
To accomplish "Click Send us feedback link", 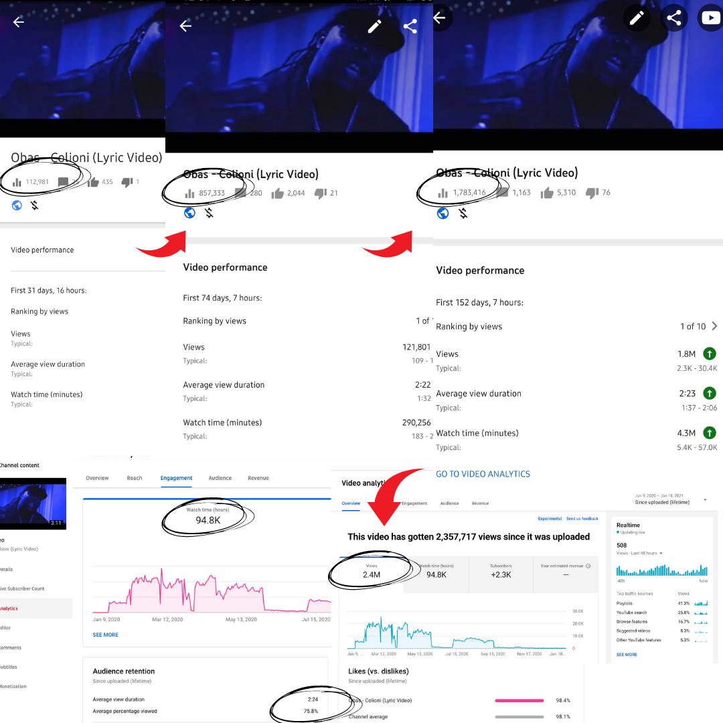I will 582,519.
